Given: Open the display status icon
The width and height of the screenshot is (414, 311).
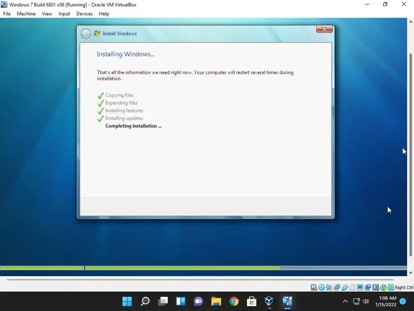Looking at the screenshot, I should click(x=360, y=288).
